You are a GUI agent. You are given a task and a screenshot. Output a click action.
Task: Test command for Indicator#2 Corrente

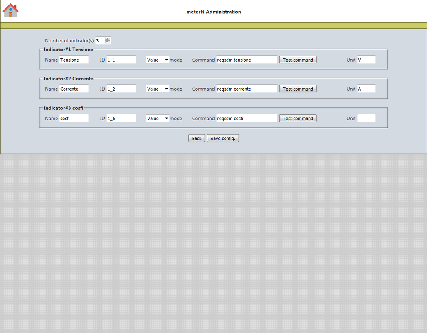(298, 89)
